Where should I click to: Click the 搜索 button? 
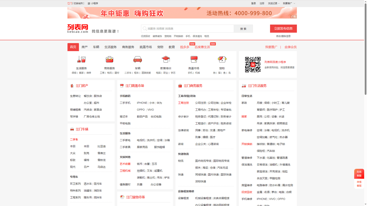(243, 28)
